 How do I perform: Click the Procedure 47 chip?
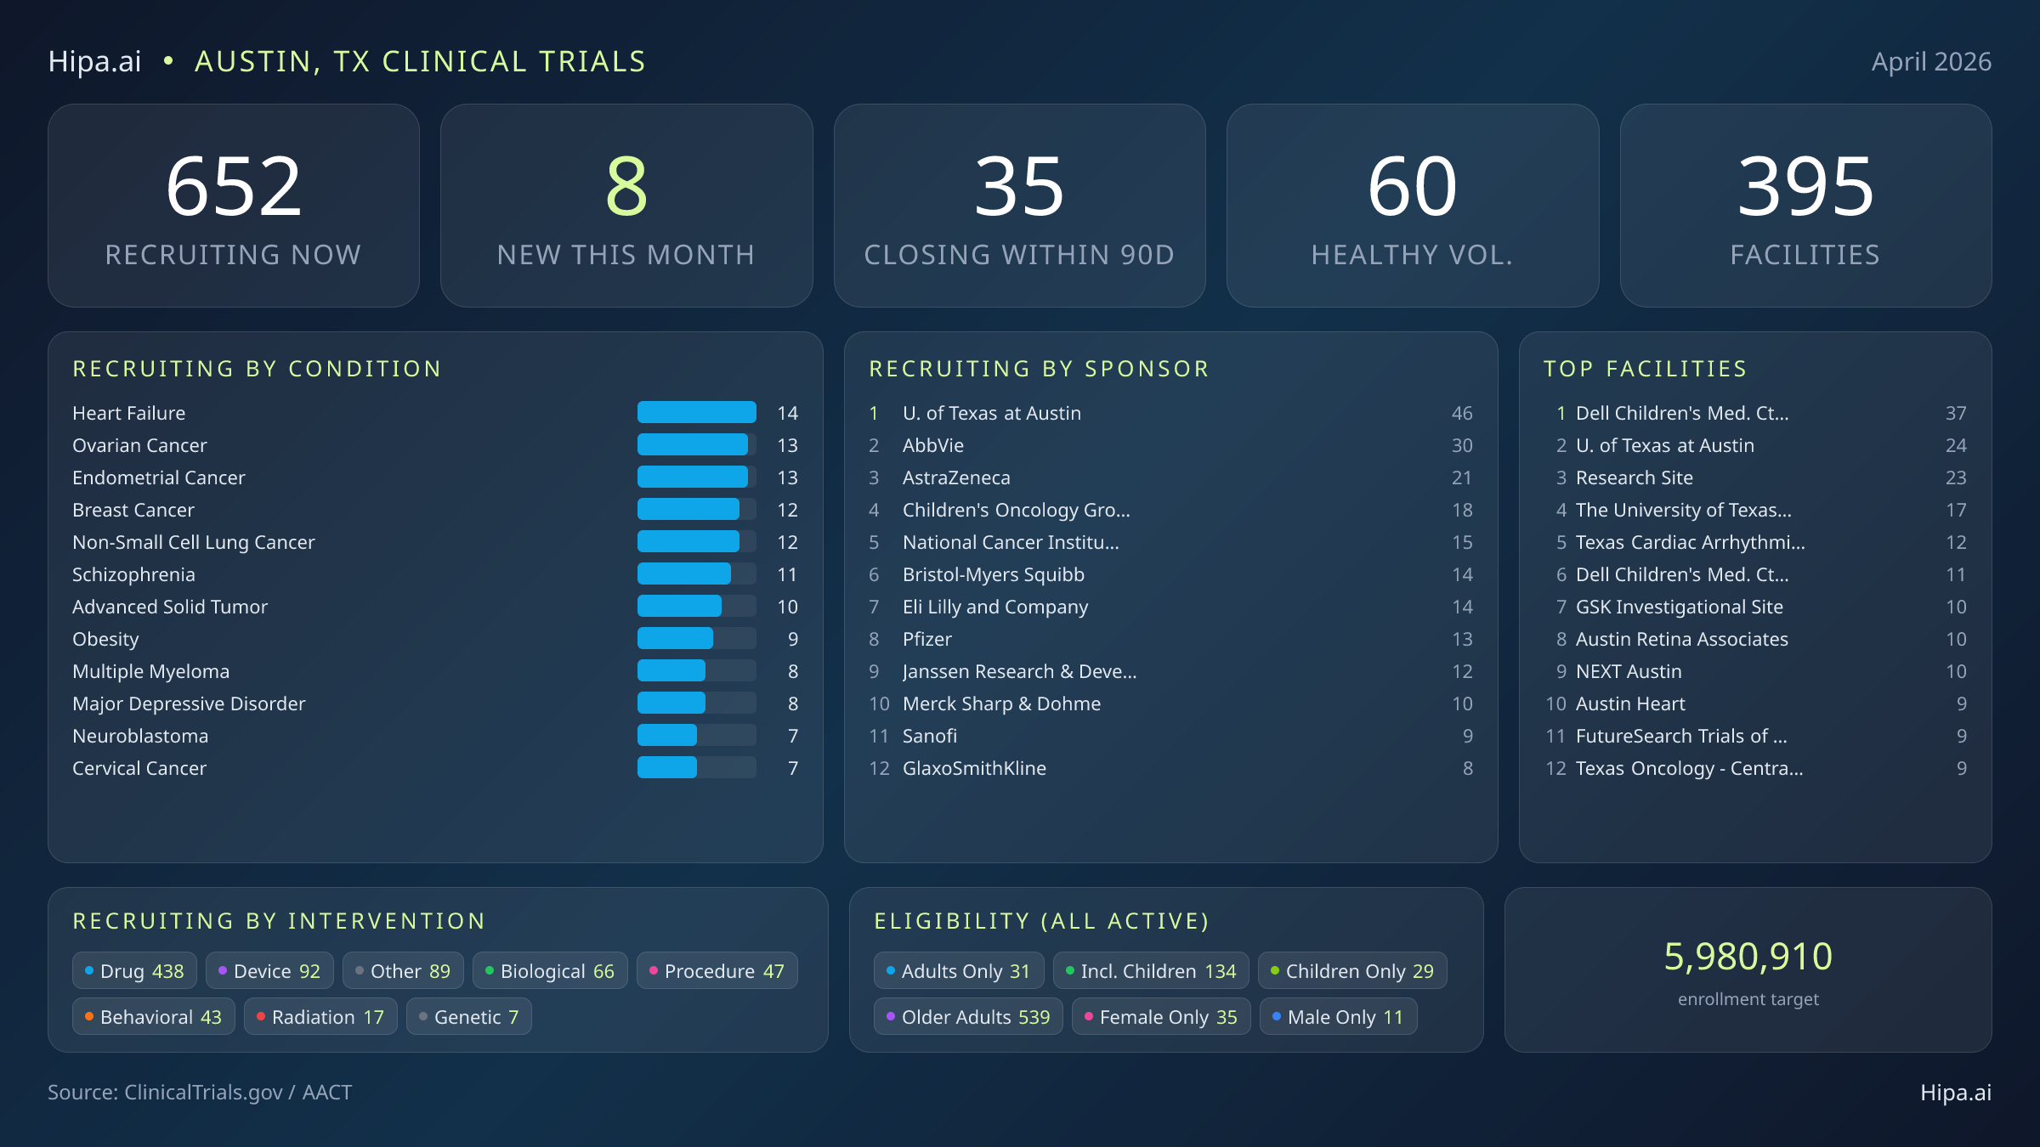(717, 971)
